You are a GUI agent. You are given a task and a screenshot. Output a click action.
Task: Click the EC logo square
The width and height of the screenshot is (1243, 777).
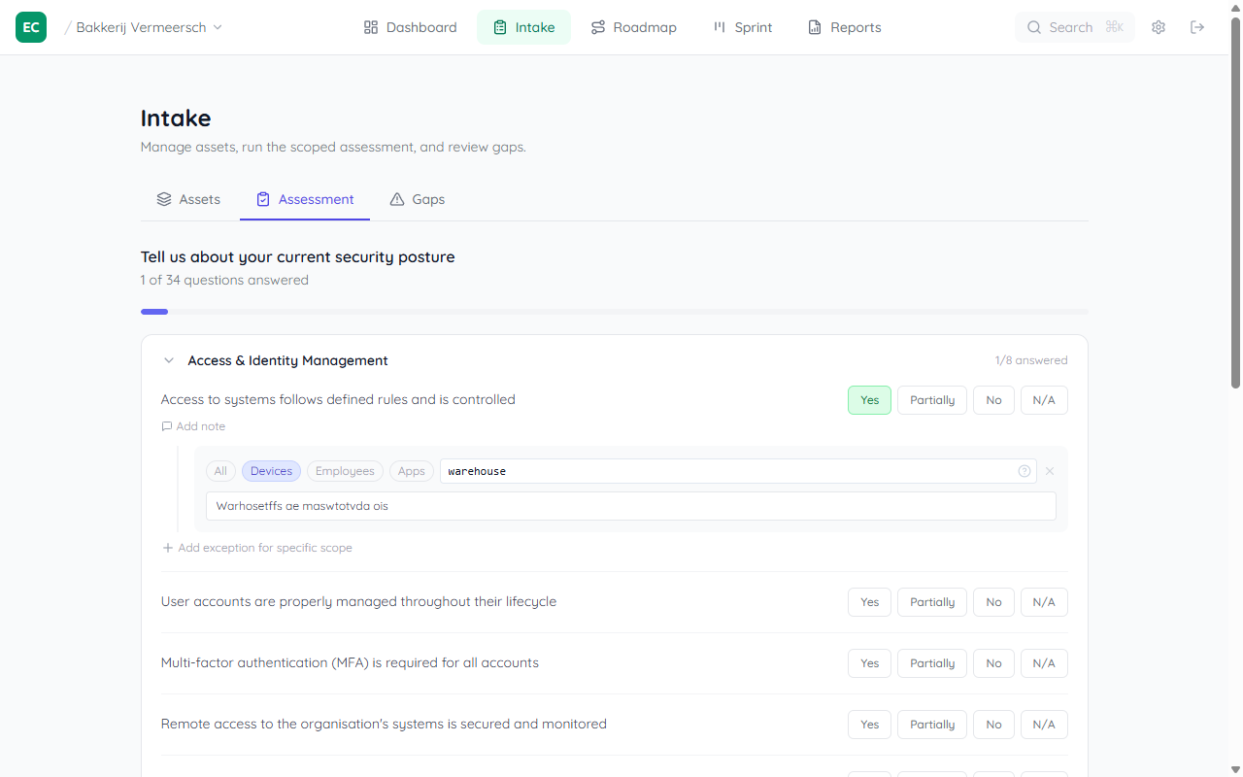click(30, 27)
